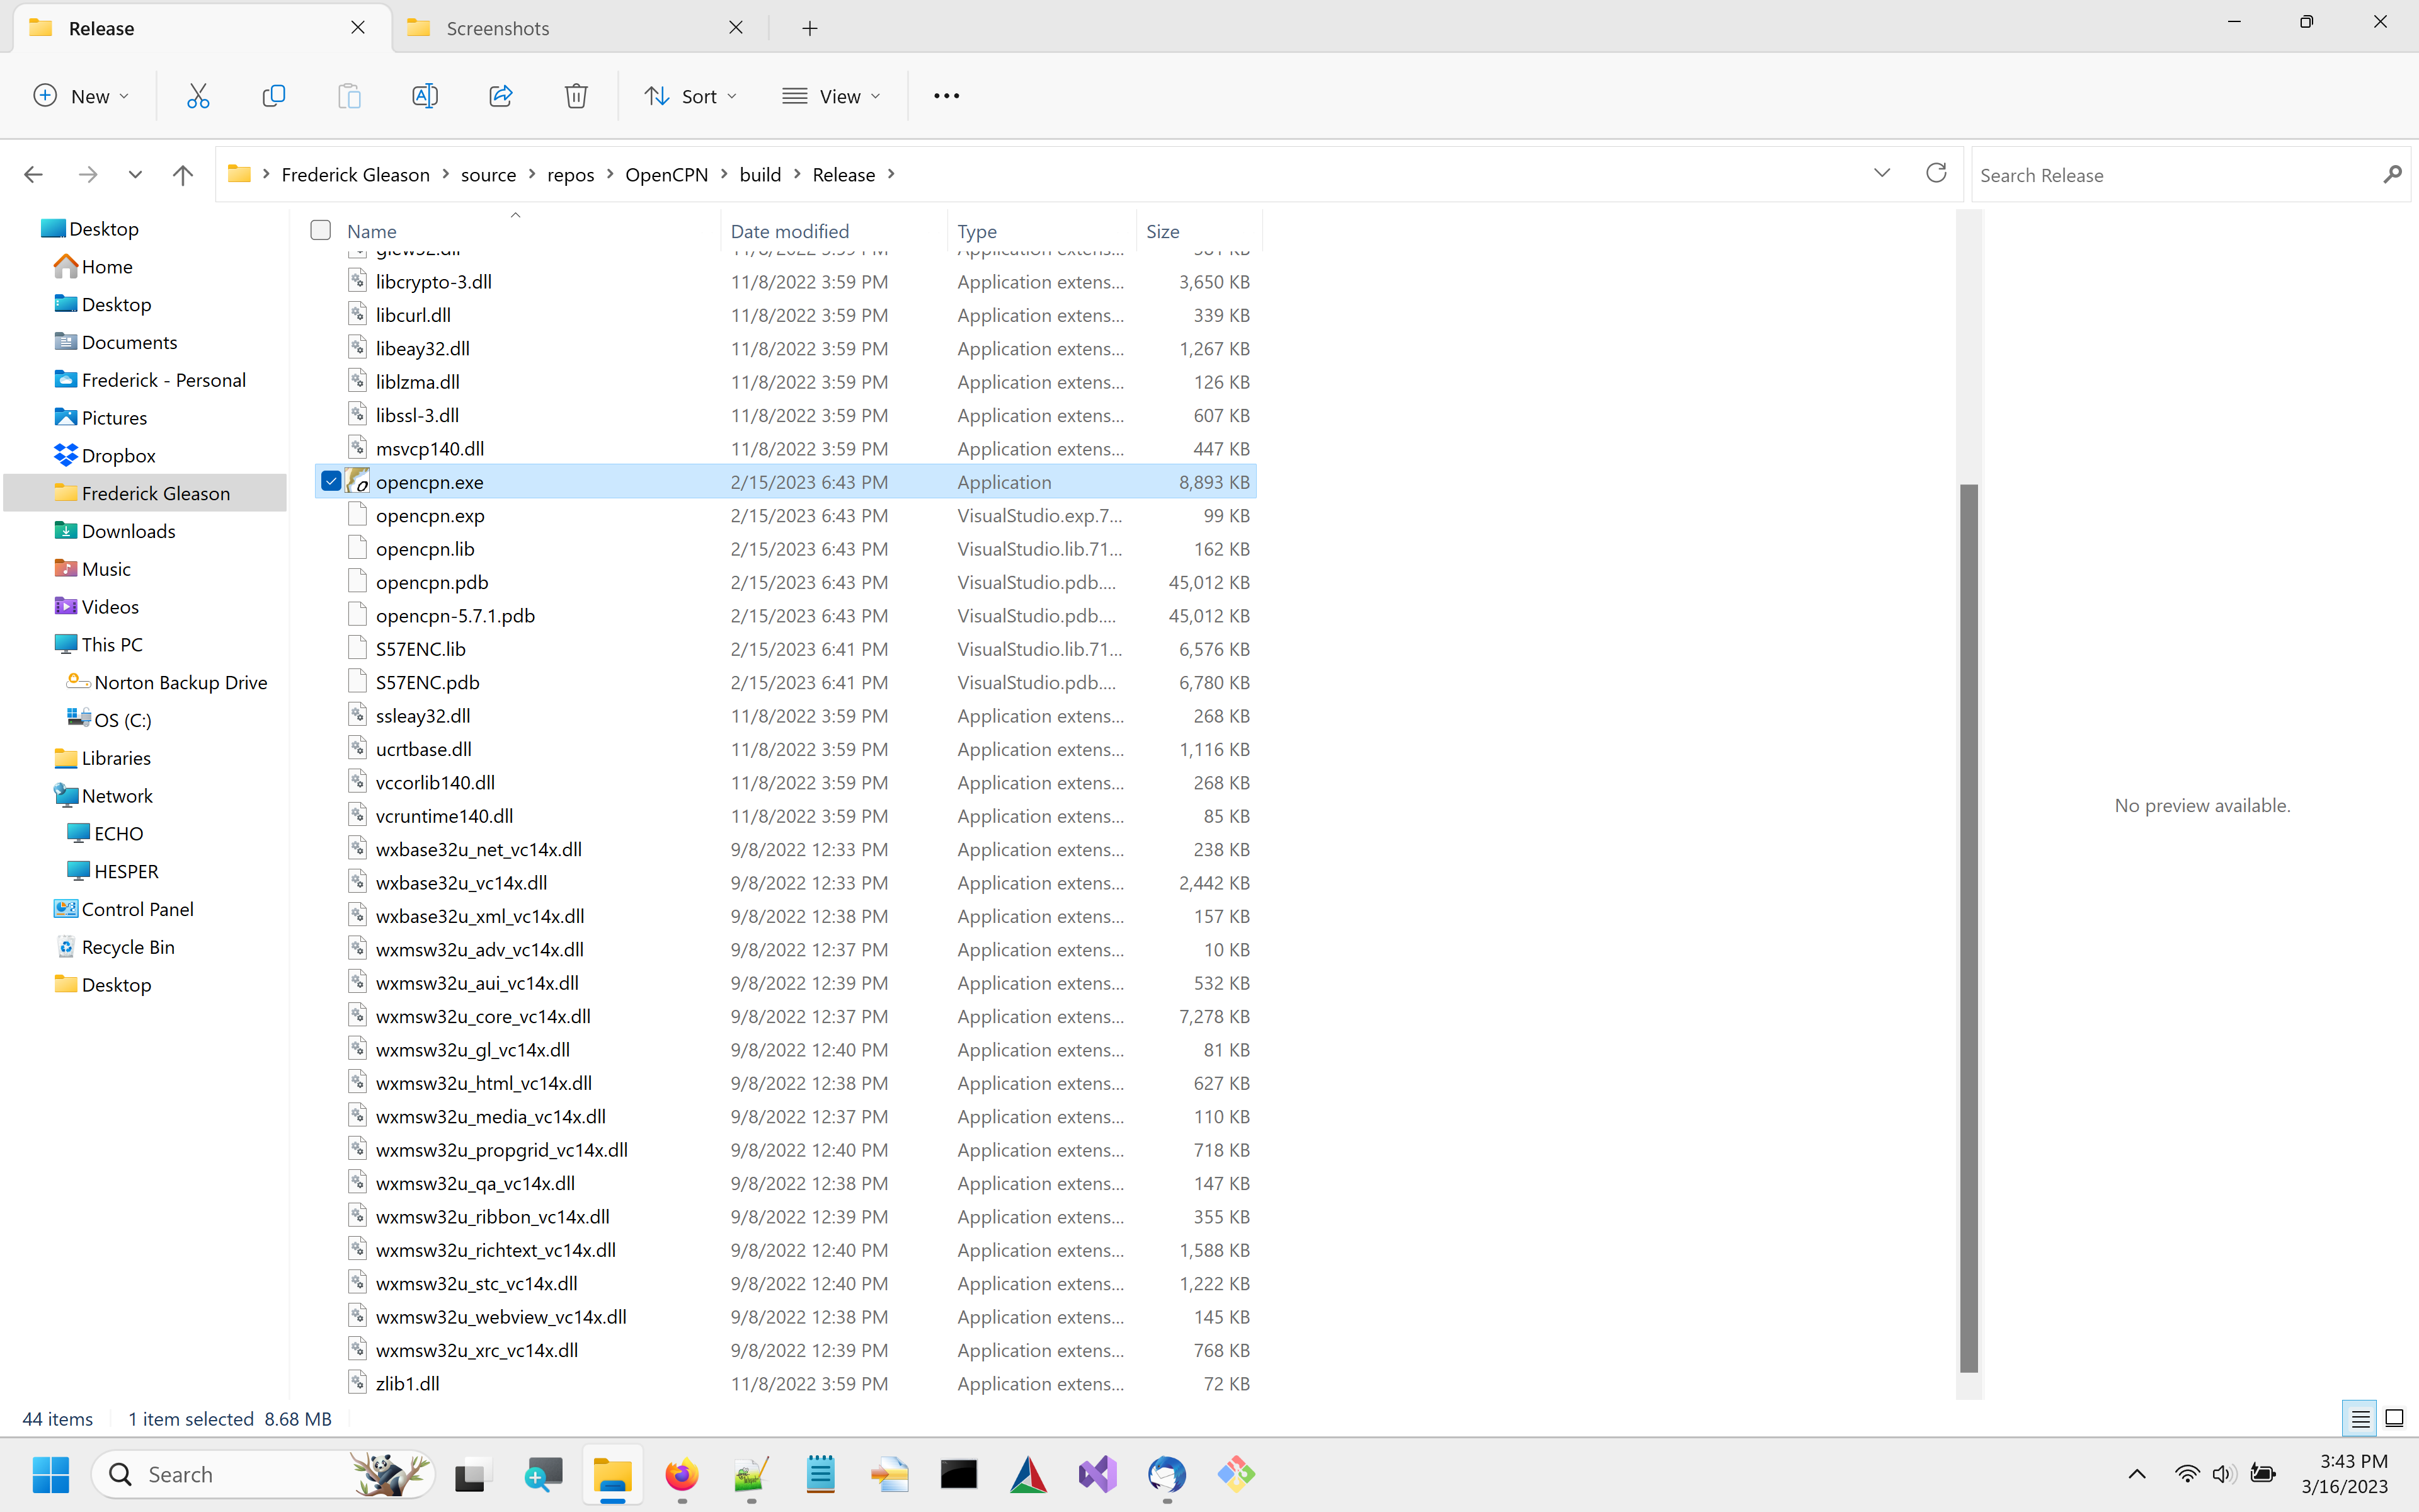The height and width of the screenshot is (1512, 2419).
Task: Open Firefox from the taskbar
Action: (682, 1474)
